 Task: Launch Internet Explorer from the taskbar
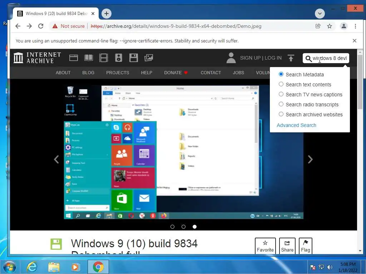tap(31, 267)
